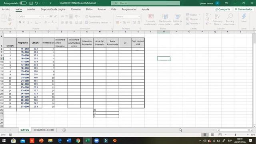Open the DESARROLLO CBR sheet tab
This screenshot has width=256, height=144.
(44, 130)
